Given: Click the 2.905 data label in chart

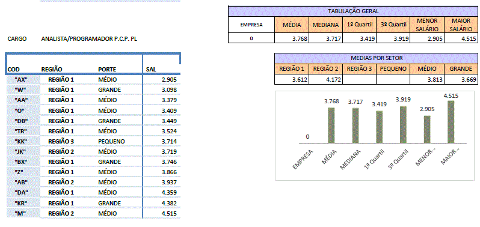Looking at the screenshot, I should 427,109.
